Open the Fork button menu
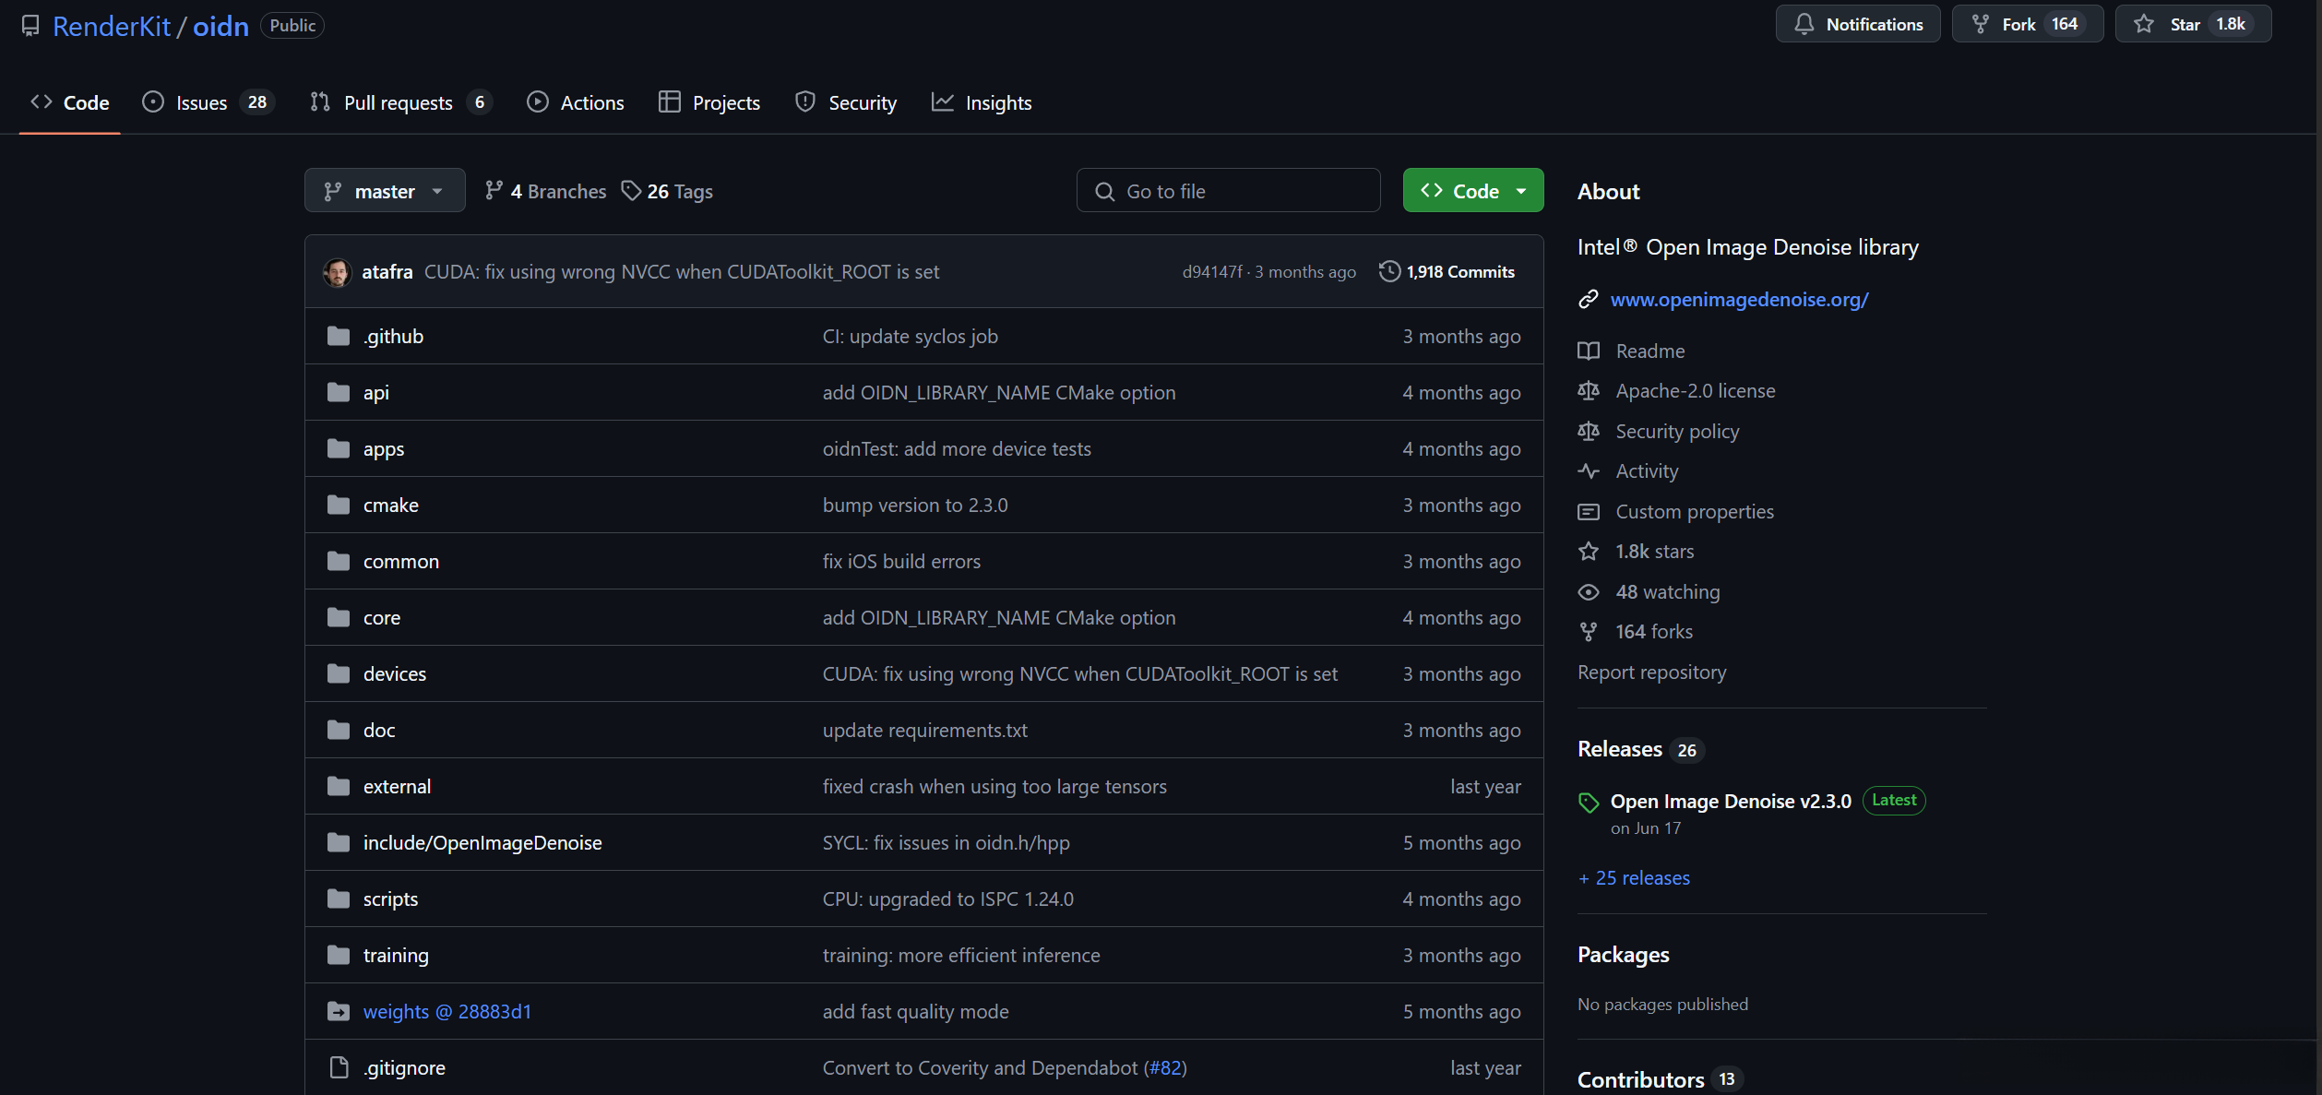The height and width of the screenshot is (1095, 2322). click(2026, 25)
